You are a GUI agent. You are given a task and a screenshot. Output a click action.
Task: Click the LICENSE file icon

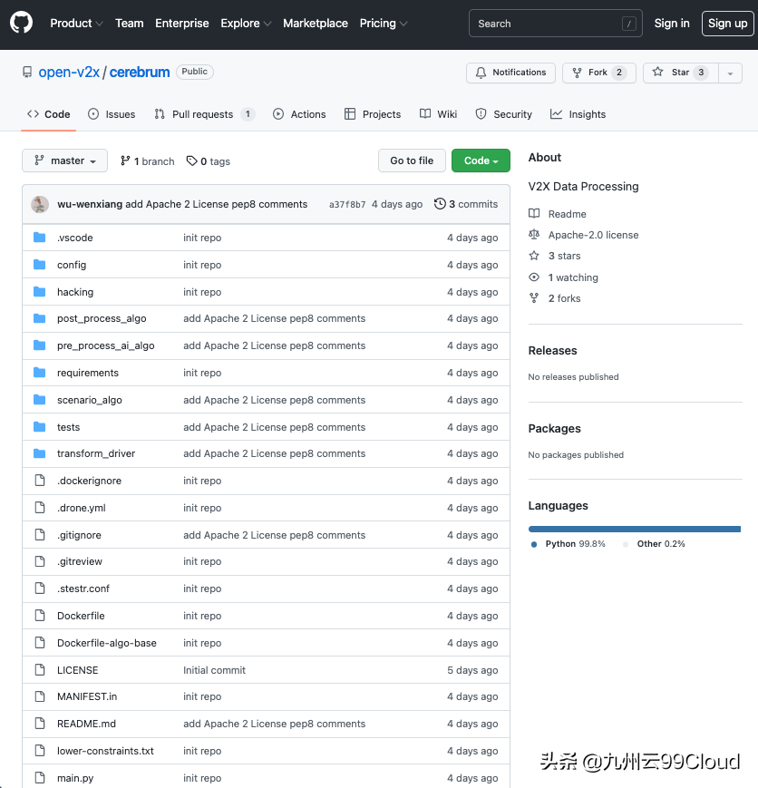tap(40, 669)
